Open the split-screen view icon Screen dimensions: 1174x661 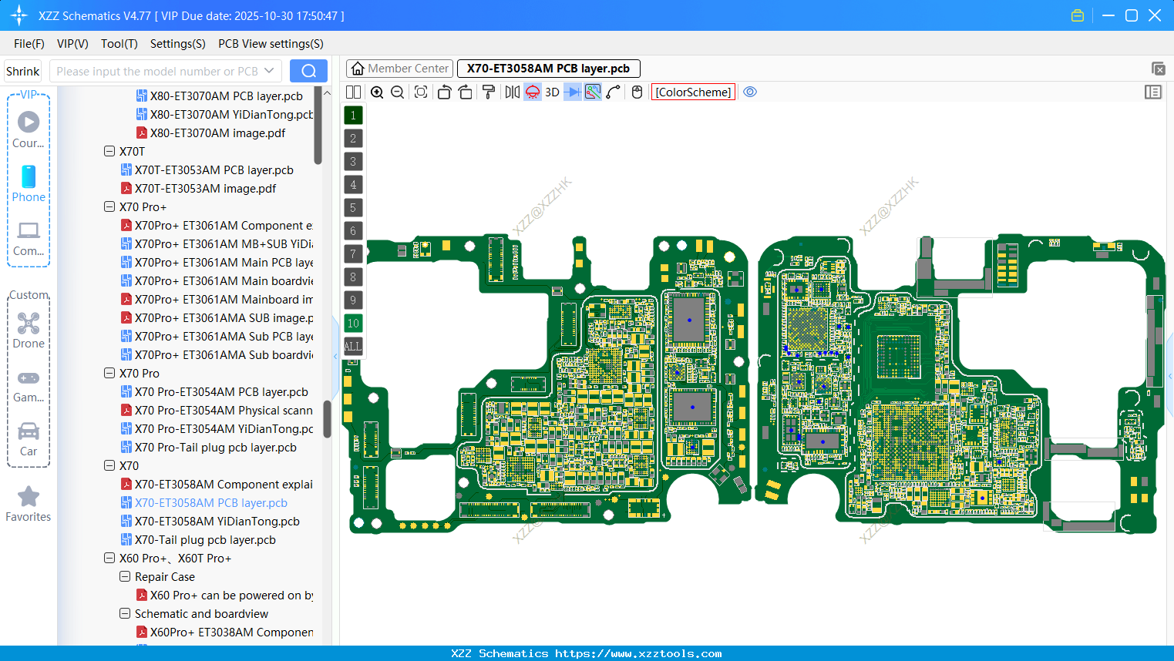pos(353,92)
